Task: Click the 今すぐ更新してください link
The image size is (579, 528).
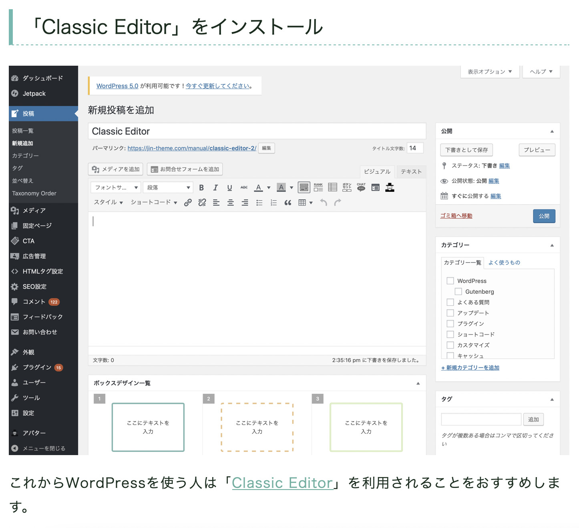Action: [217, 86]
